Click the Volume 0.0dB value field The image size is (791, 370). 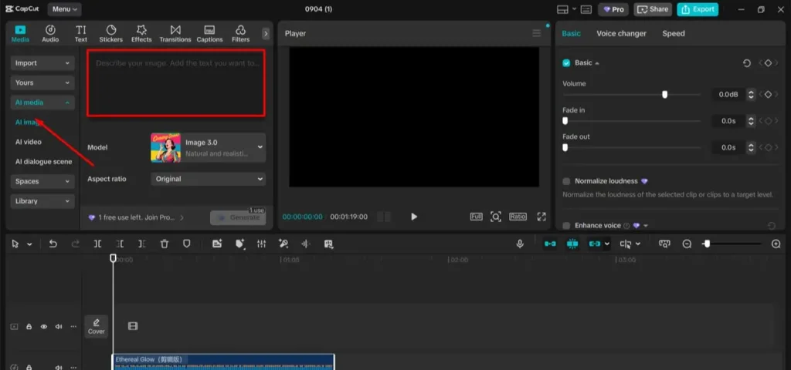[729, 94]
